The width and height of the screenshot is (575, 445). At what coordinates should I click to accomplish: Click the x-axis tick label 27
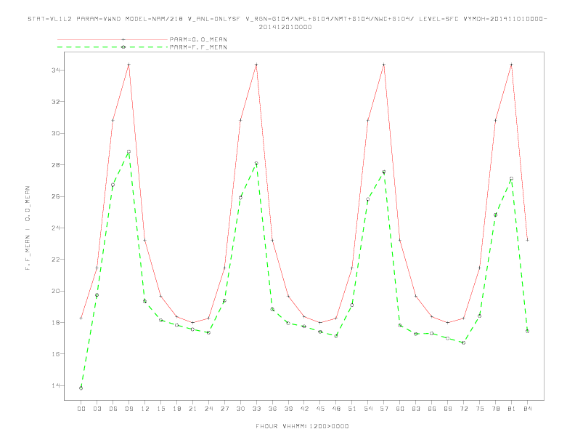pyautogui.click(x=224, y=409)
